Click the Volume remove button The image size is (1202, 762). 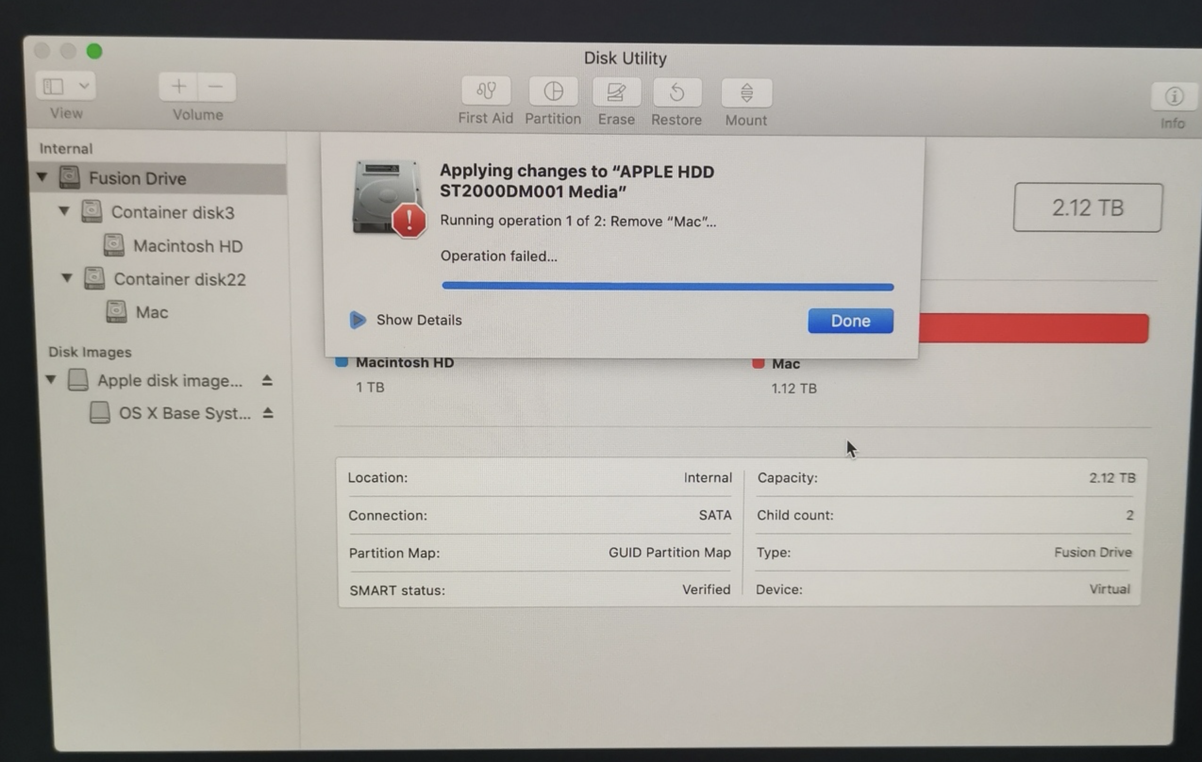click(x=216, y=86)
